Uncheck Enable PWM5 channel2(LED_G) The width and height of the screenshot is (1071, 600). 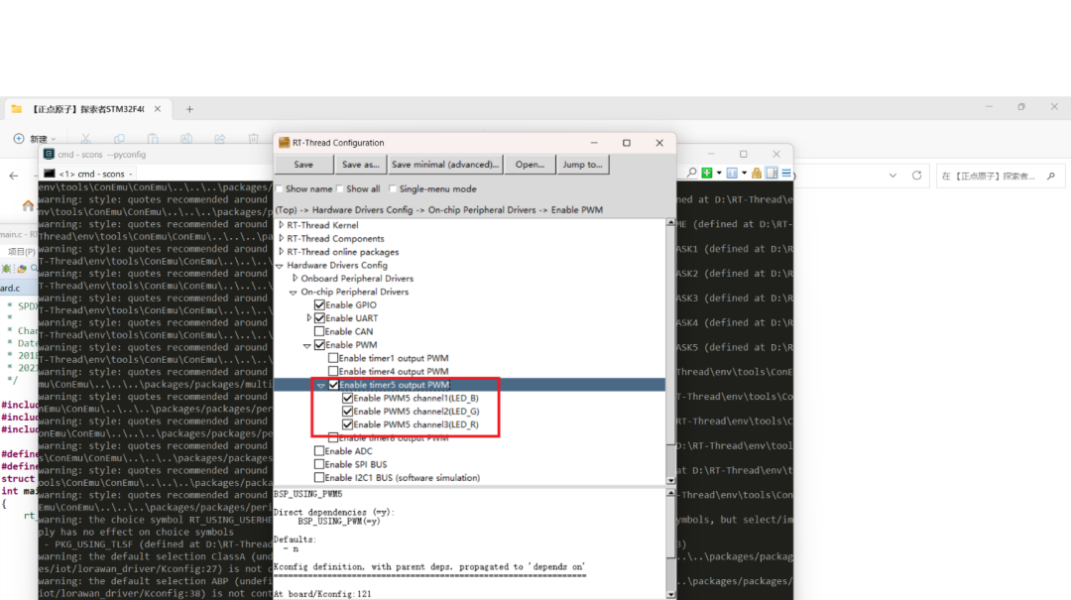pos(347,411)
